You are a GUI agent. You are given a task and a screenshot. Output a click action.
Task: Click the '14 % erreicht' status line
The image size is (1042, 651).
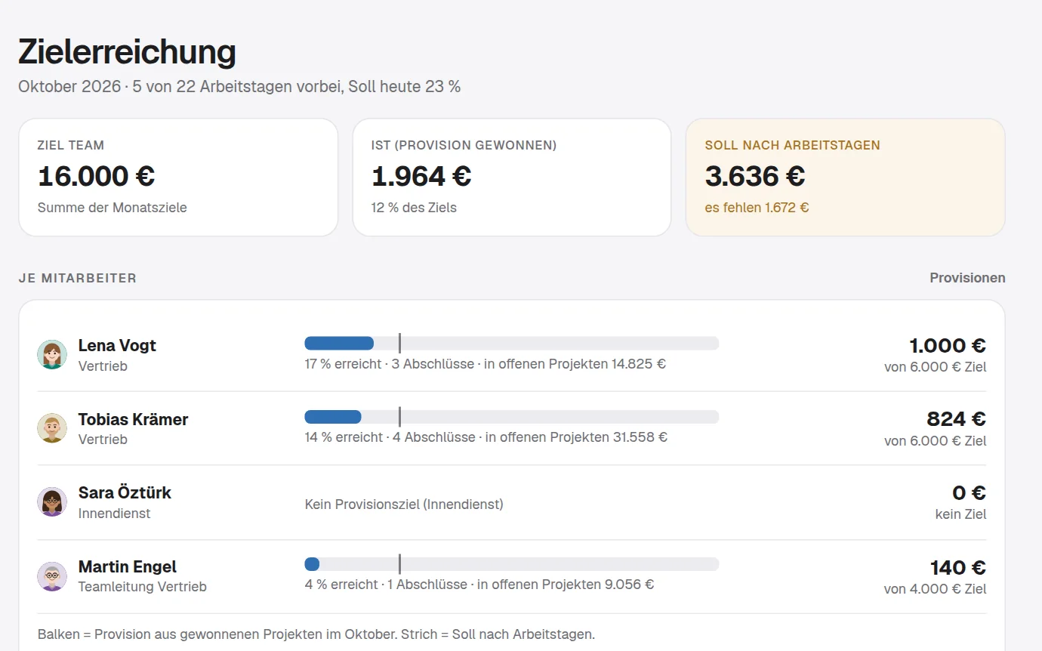click(486, 437)
